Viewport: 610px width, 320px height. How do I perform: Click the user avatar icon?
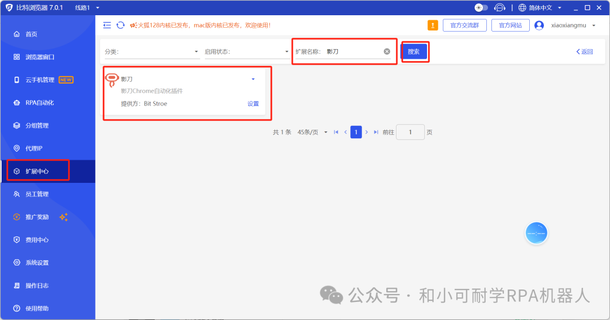pos(539,25)
